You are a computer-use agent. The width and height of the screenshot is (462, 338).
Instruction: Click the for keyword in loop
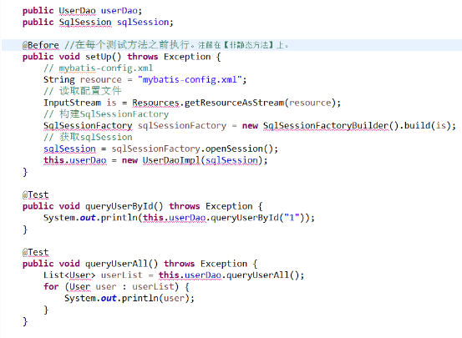click(x=51, y=286)
